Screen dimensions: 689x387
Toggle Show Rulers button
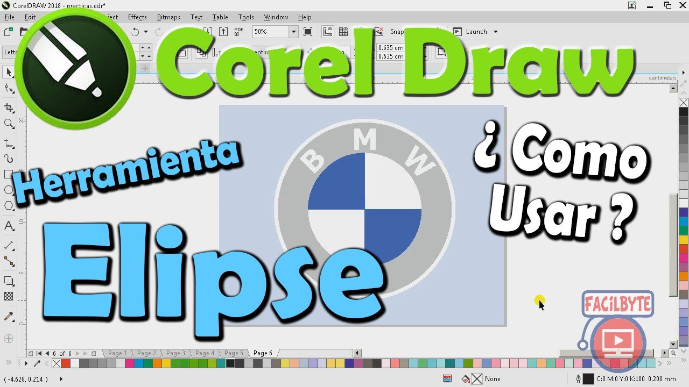[328, 32]
